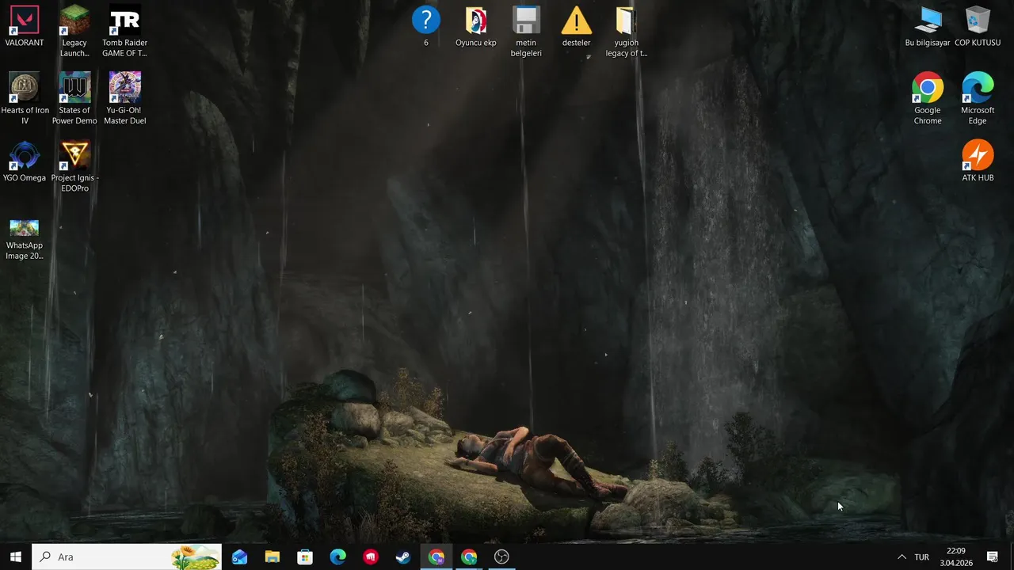1014x570 pixels.
Task: Click the TUR keyboard language indicator
Action: tap(922, 557)
